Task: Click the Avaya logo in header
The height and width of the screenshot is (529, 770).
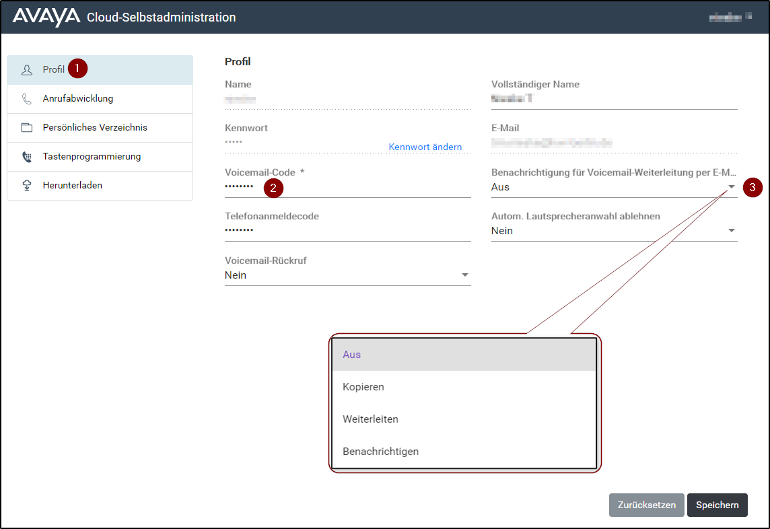Action: point(46,17)
